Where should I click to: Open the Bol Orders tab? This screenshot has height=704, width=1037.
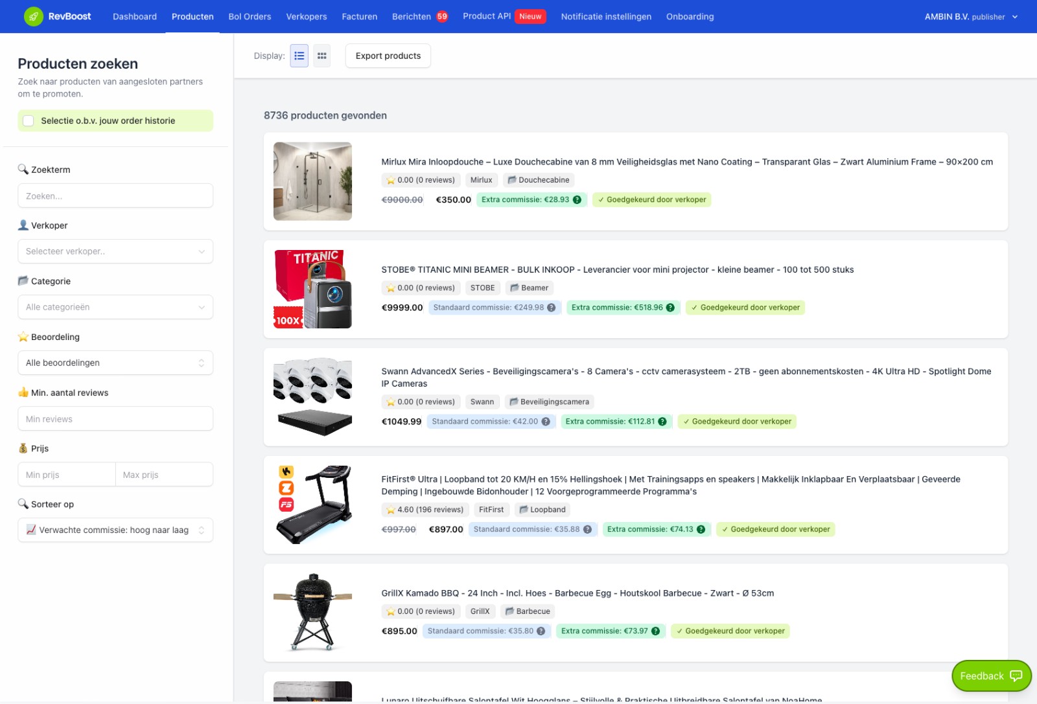(x=250, y=16)
